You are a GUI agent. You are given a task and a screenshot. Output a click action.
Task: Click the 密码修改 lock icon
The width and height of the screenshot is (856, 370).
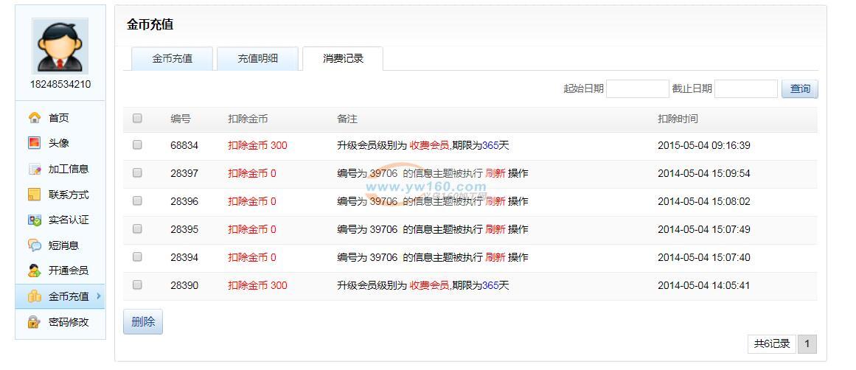point(34,322)
